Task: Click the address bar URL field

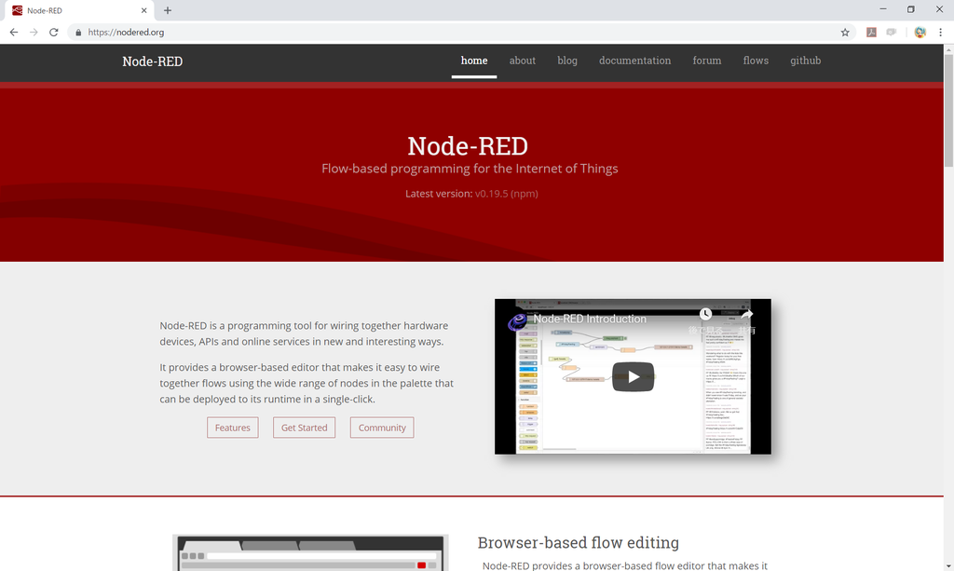Action: coord(462,33)
